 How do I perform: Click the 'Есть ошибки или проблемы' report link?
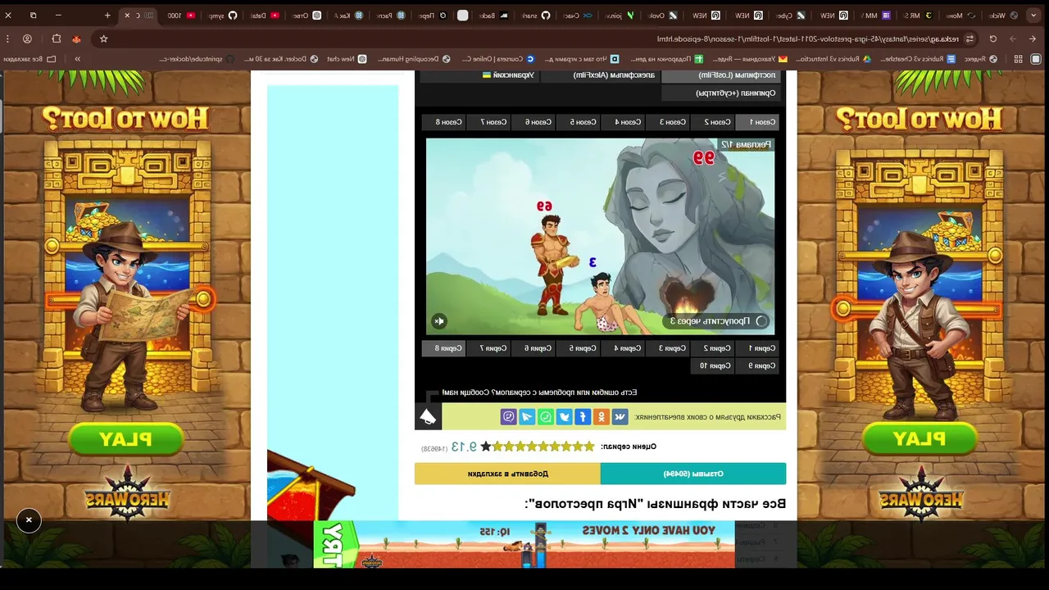coord(539,393)
